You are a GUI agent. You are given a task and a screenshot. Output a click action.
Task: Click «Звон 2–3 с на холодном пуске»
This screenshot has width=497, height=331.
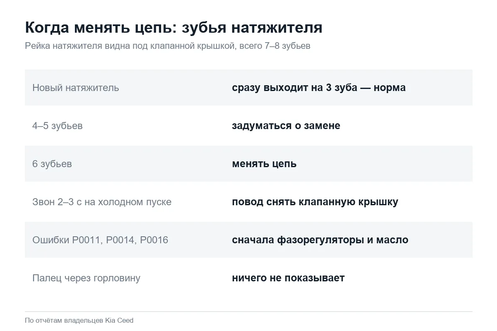click(101, 202)
